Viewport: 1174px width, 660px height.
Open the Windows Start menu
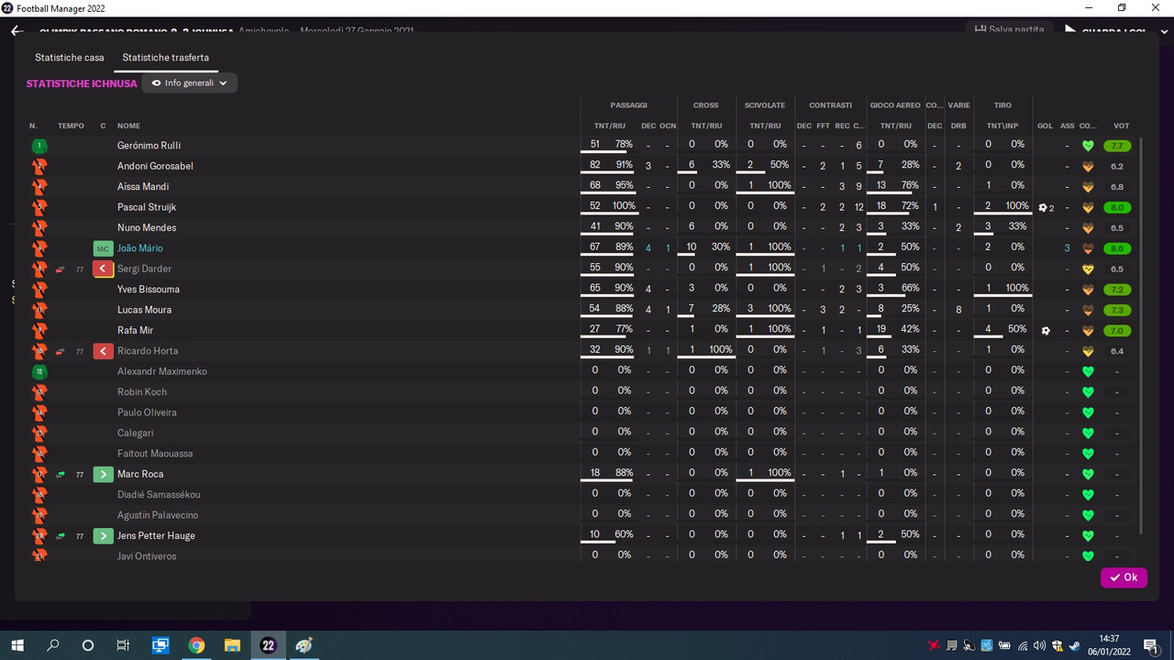point(17,645)
